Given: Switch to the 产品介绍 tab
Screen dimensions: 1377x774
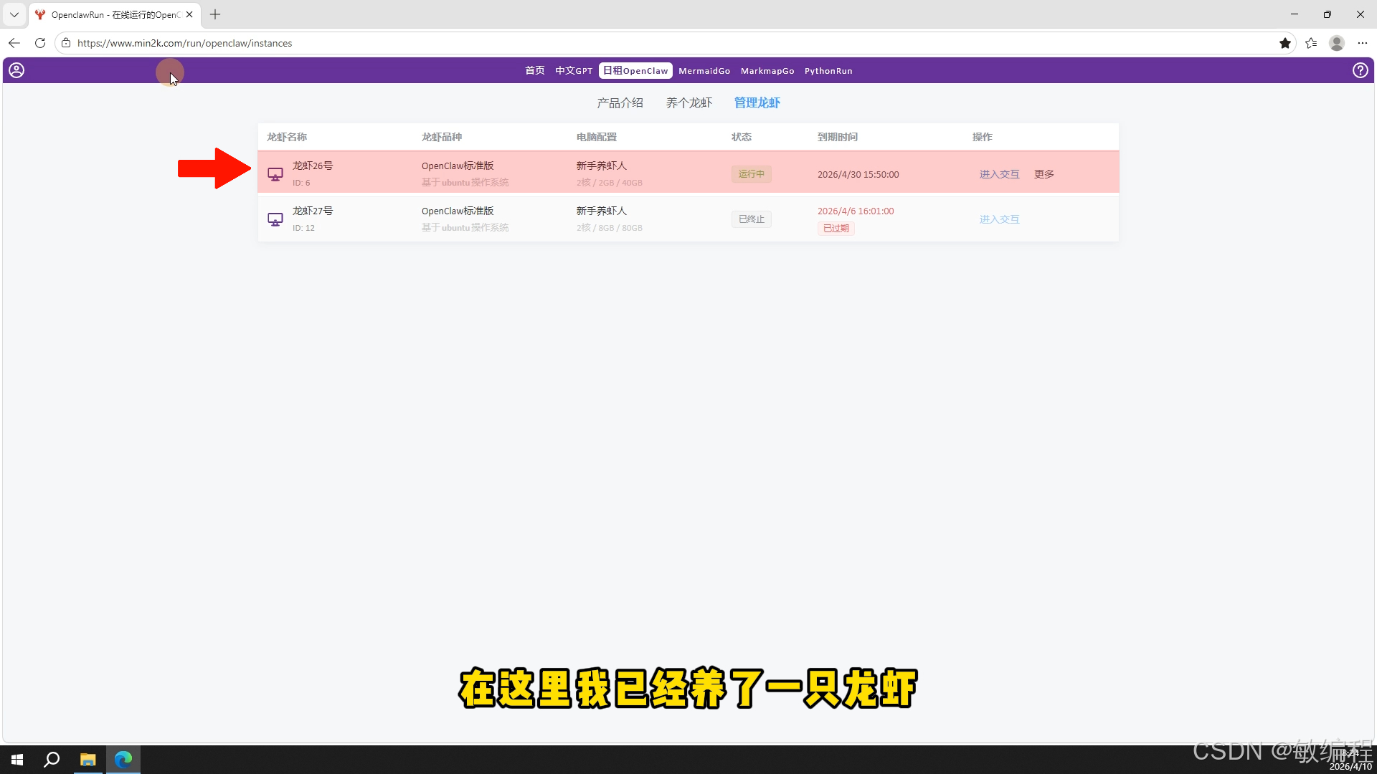Looking at the screenshot, I should point(620,102).
